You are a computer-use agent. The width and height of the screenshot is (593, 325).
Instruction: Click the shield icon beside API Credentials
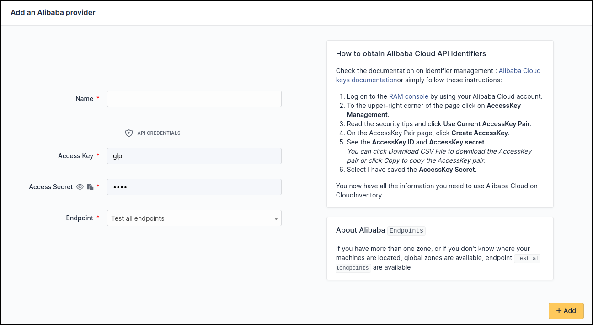click(x=129, y=133)
